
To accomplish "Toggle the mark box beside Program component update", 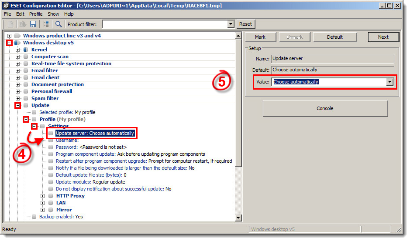I will pos(51,154).
